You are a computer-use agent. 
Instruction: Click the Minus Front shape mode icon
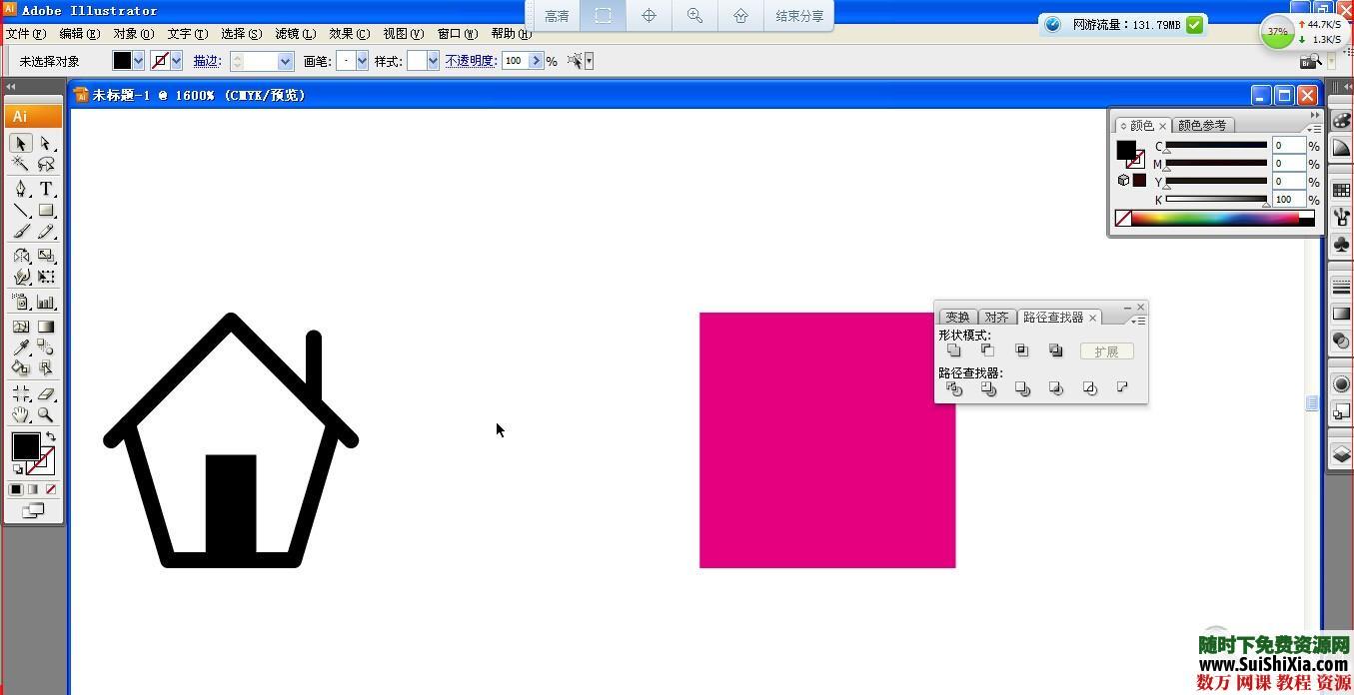(x=989, y=350)
